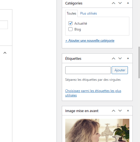The height and width of the screenshot is (142, 140).
Task: Click Ajouter une nouvelle catégorie link
Action: 90,41
